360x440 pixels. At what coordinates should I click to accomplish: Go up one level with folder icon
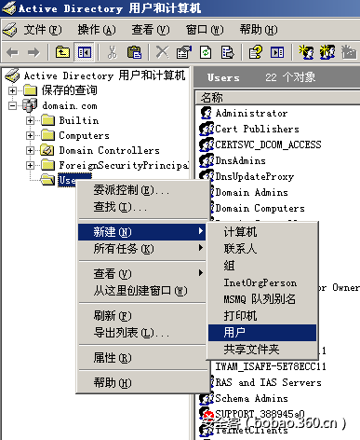(62, 52)
